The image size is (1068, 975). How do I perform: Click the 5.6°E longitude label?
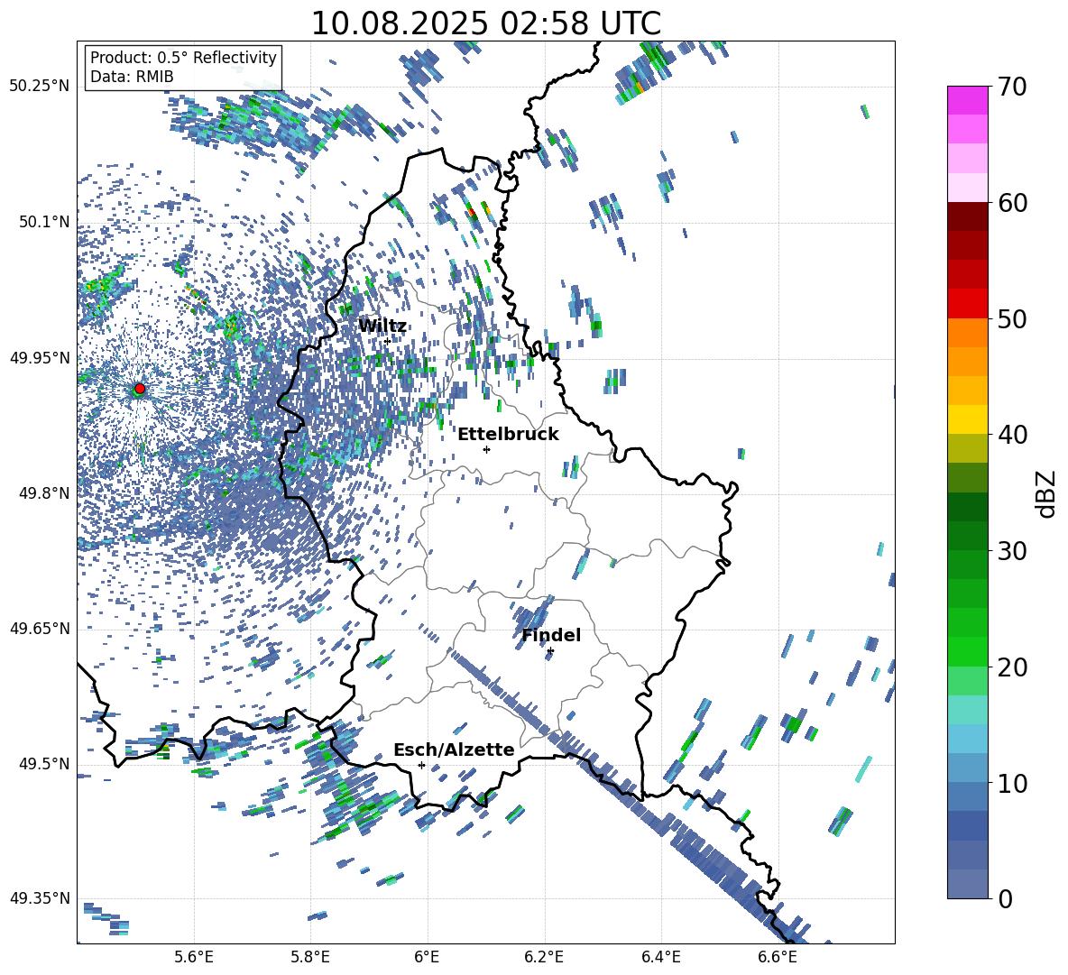tap(194, 957)
